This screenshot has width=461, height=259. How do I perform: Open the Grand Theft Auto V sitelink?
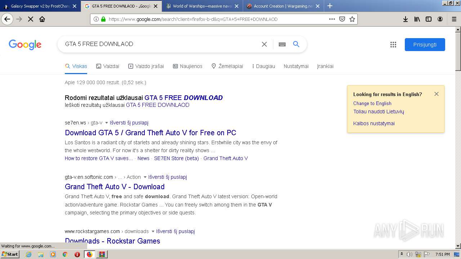click(225, 158)
